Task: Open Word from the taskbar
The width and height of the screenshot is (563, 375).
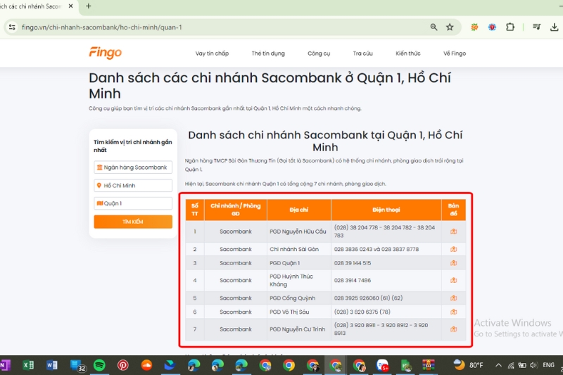Action: [51, 365]
